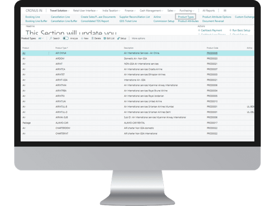Select the CHARTERINT product type cell
This screenshot has height=206, width=275.
coord(62,133)
